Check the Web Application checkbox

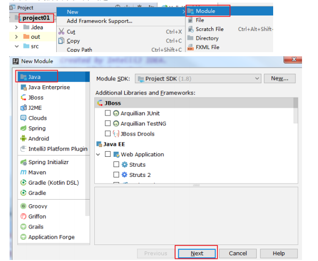coord(108,154)
